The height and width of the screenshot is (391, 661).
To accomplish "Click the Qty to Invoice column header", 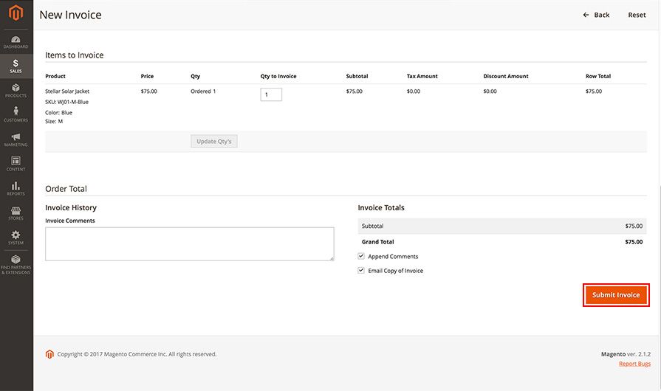I will click(x=278, y=76).
